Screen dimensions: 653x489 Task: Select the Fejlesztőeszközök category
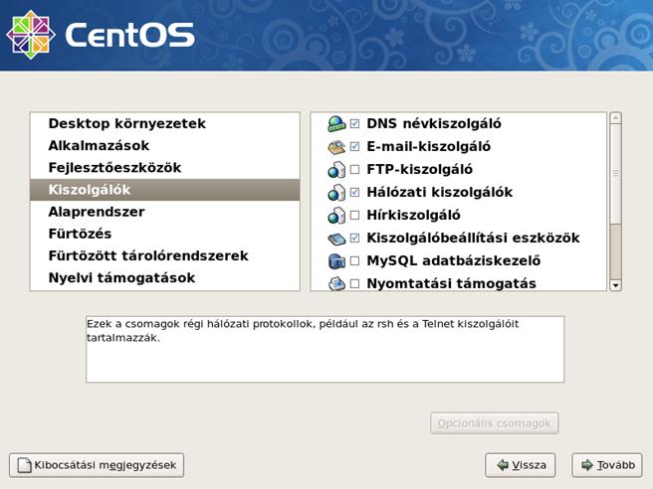click(114, 168)
